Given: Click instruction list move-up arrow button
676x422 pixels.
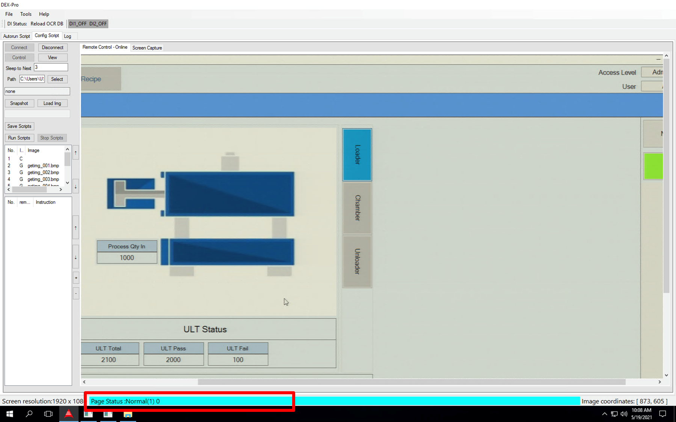Looking at the screenshot, I should click(x=75, y=228).
